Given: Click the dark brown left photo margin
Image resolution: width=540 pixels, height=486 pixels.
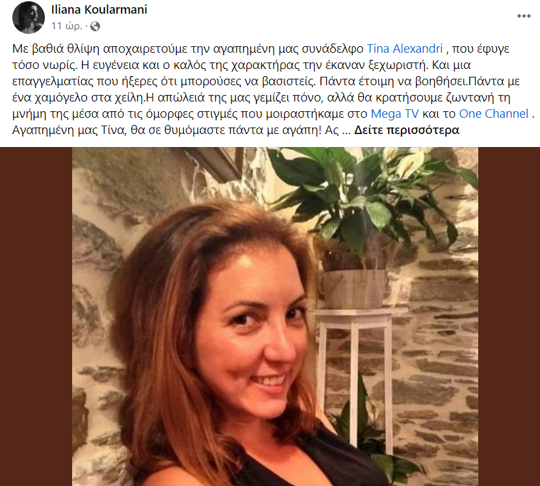Looking at the screenshot, I should coord(36,316).
